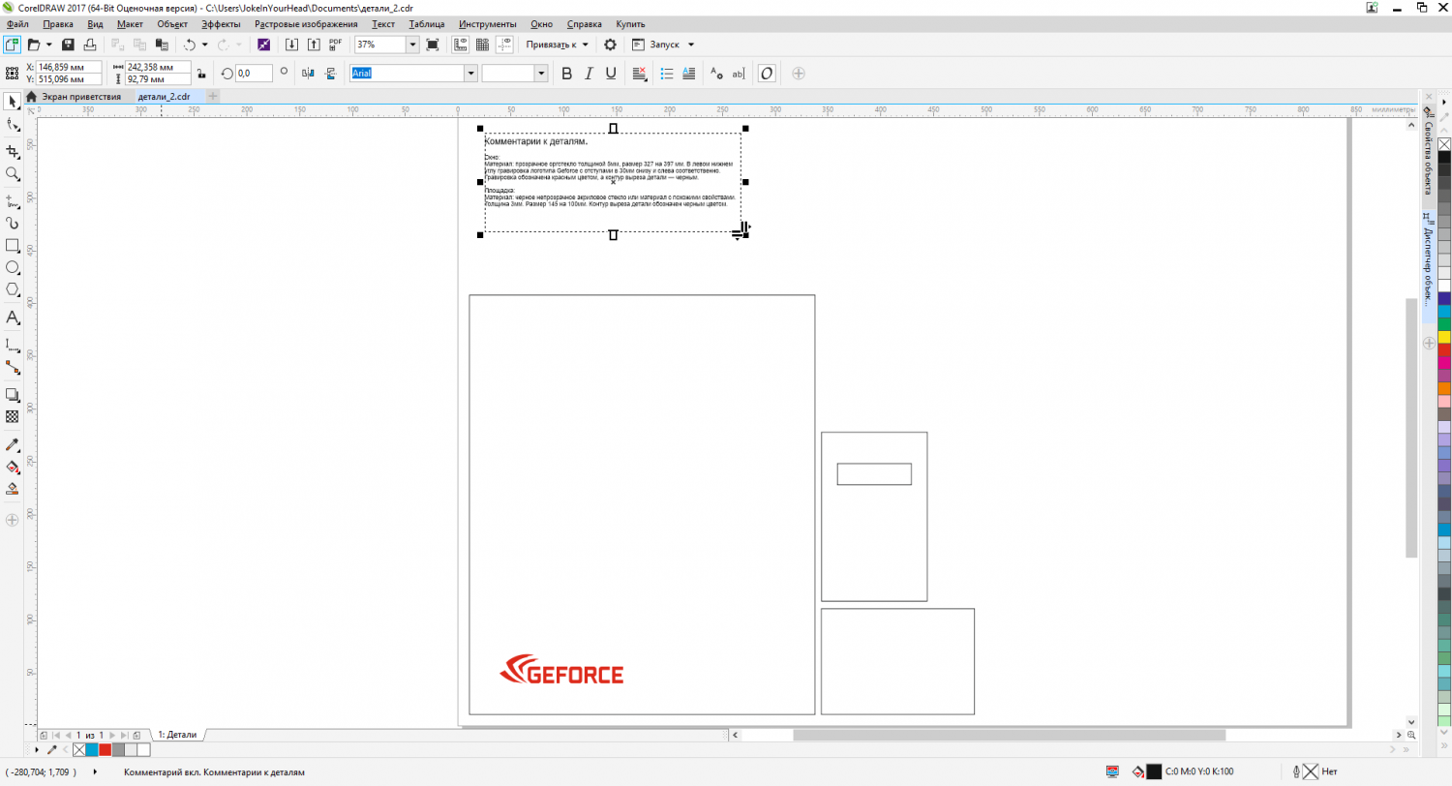Open the Options gear
The height and width of the screenshot is (786, 1452).
tap(610, 45)
